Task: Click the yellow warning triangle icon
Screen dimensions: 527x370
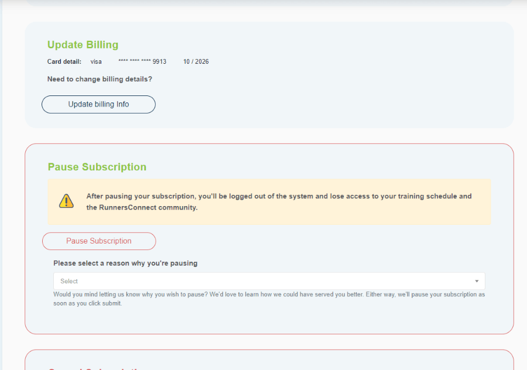Action: pyautogui.click(x=66, y=201)
